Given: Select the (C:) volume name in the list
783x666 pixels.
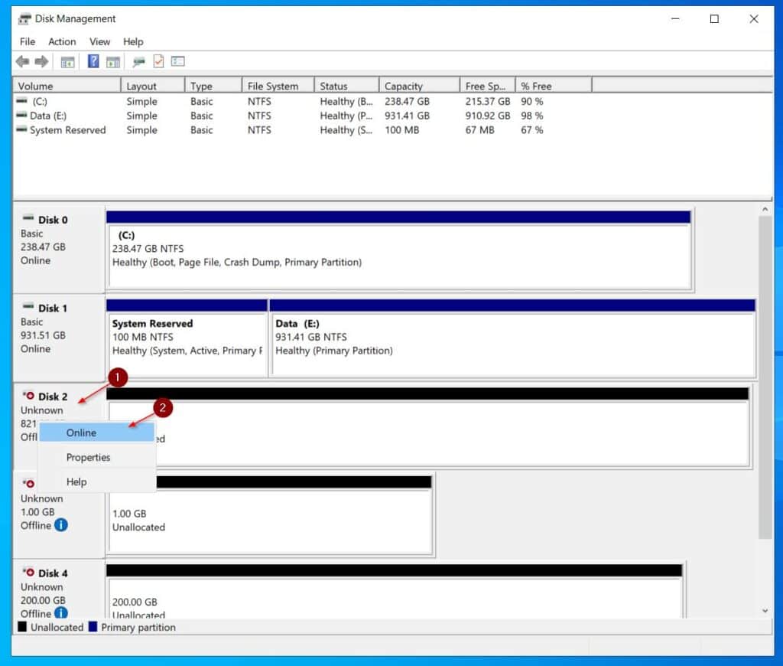Looking at the screenshot, I should coord(40,101).
